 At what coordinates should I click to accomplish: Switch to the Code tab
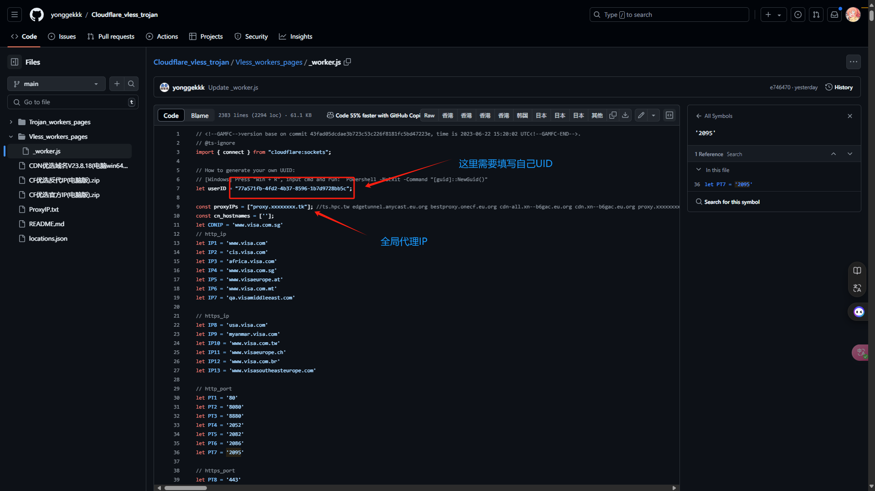click(x=24, y=36)
